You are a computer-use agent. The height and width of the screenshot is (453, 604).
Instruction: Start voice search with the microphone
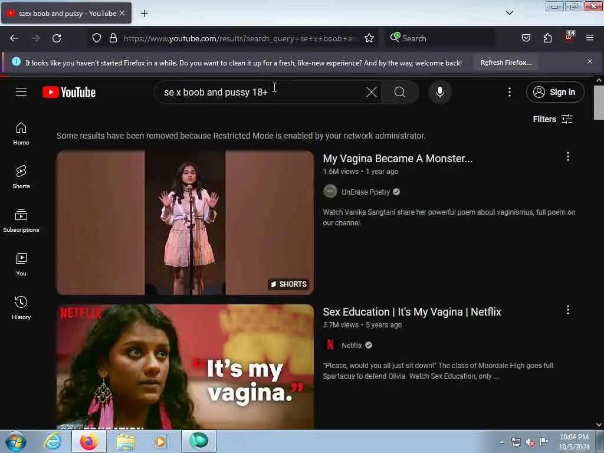440,92
